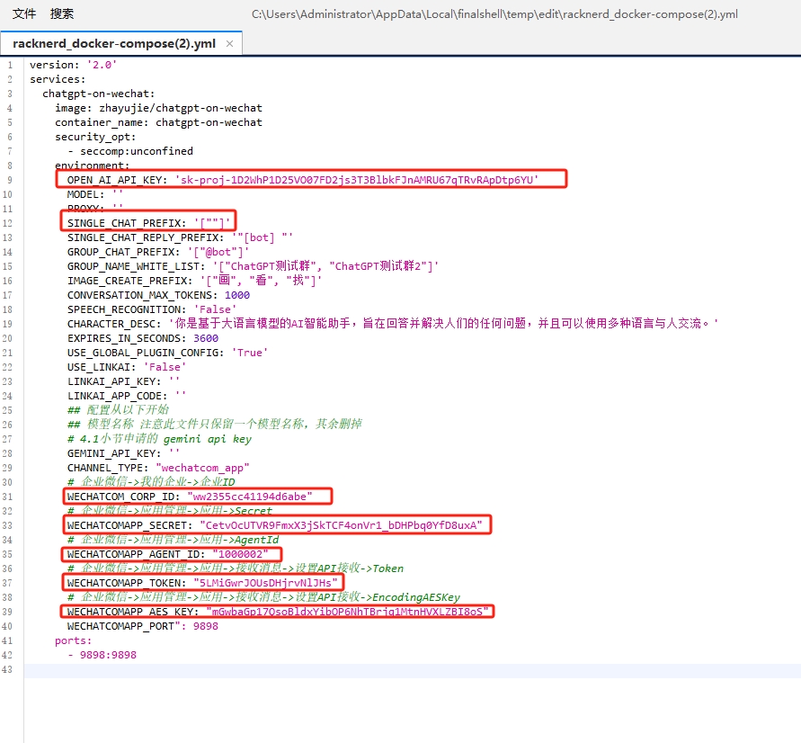The image size is (801, 743).
Task: Click the container_name line
Action: [159, 122]
